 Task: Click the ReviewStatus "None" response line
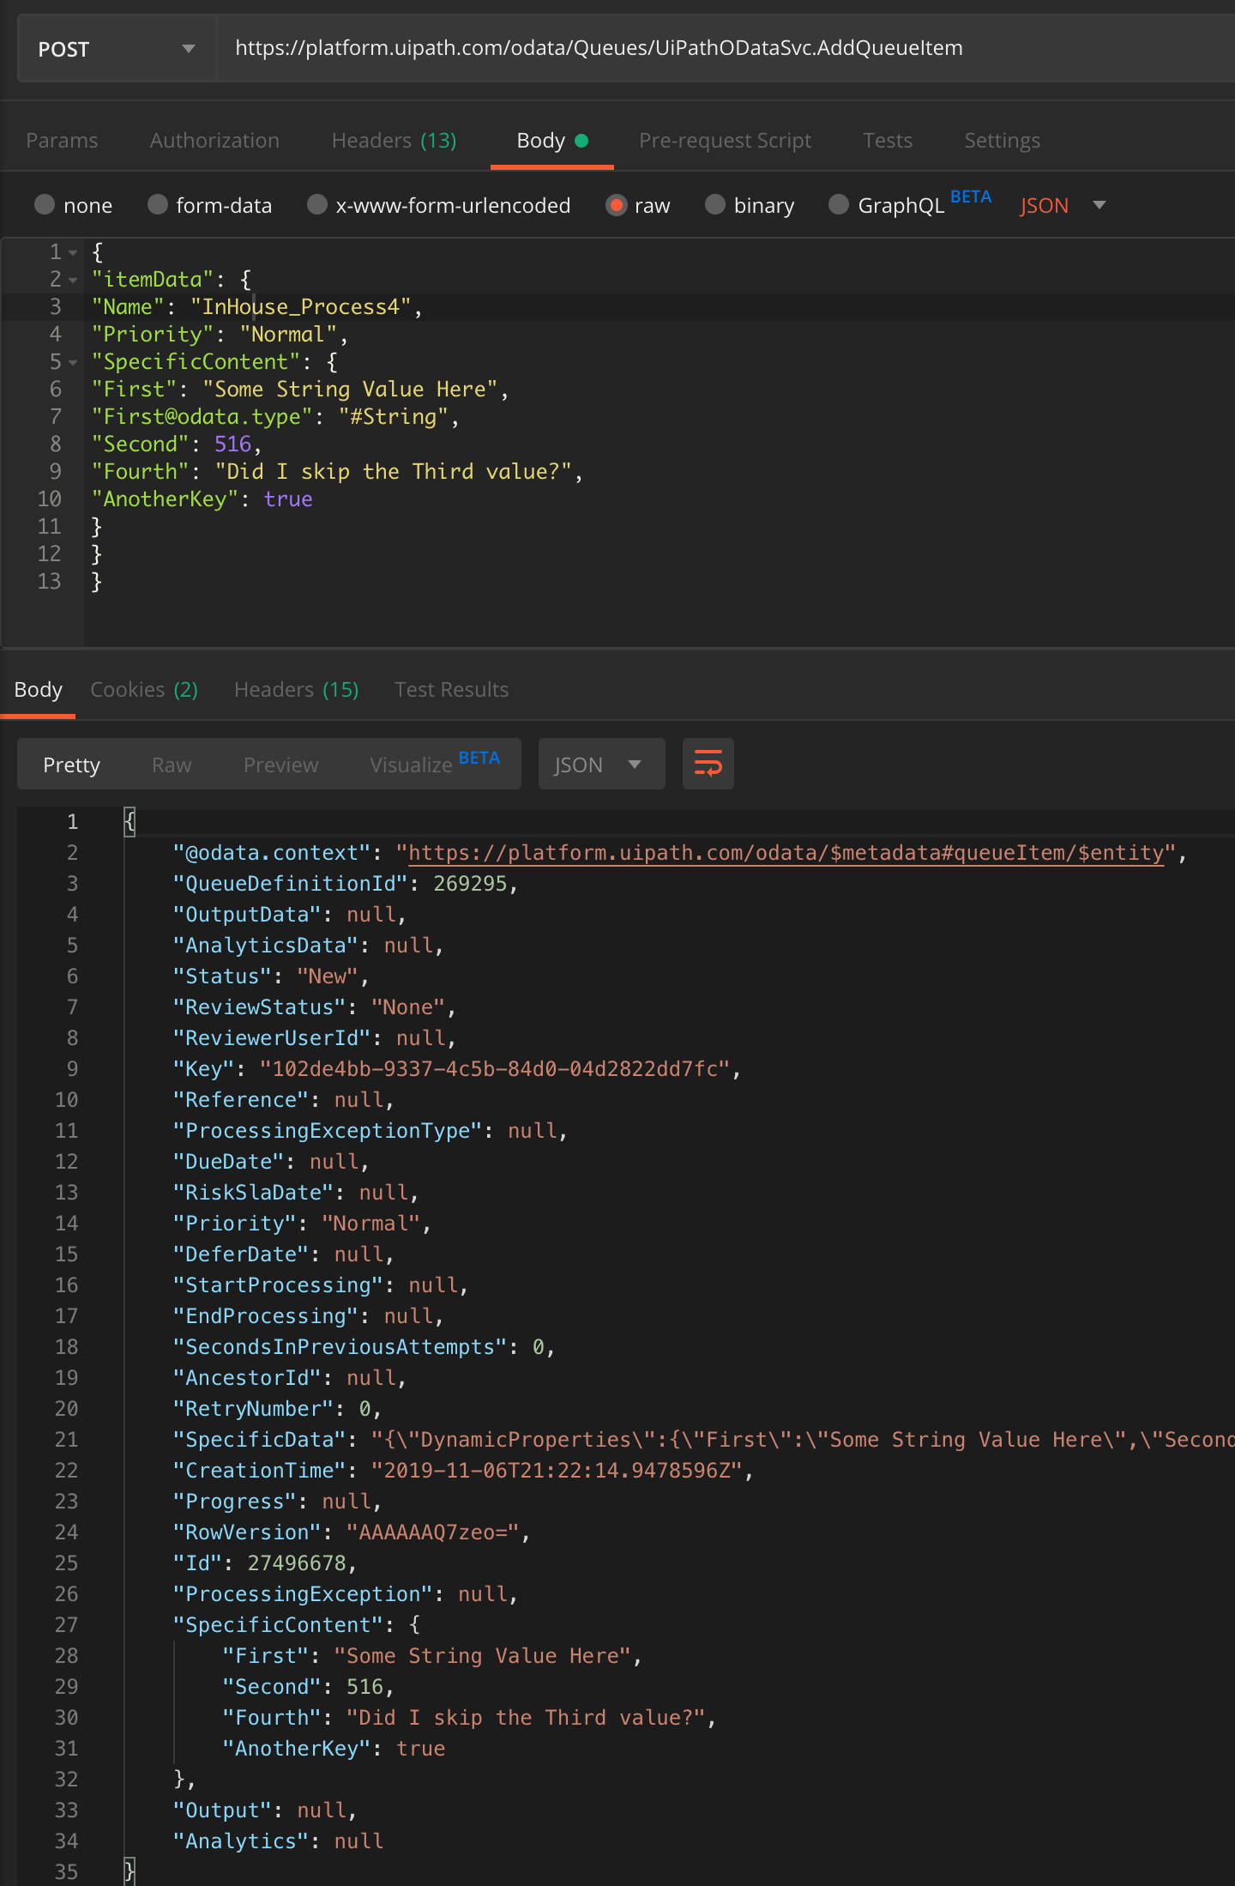point(315,1007)
